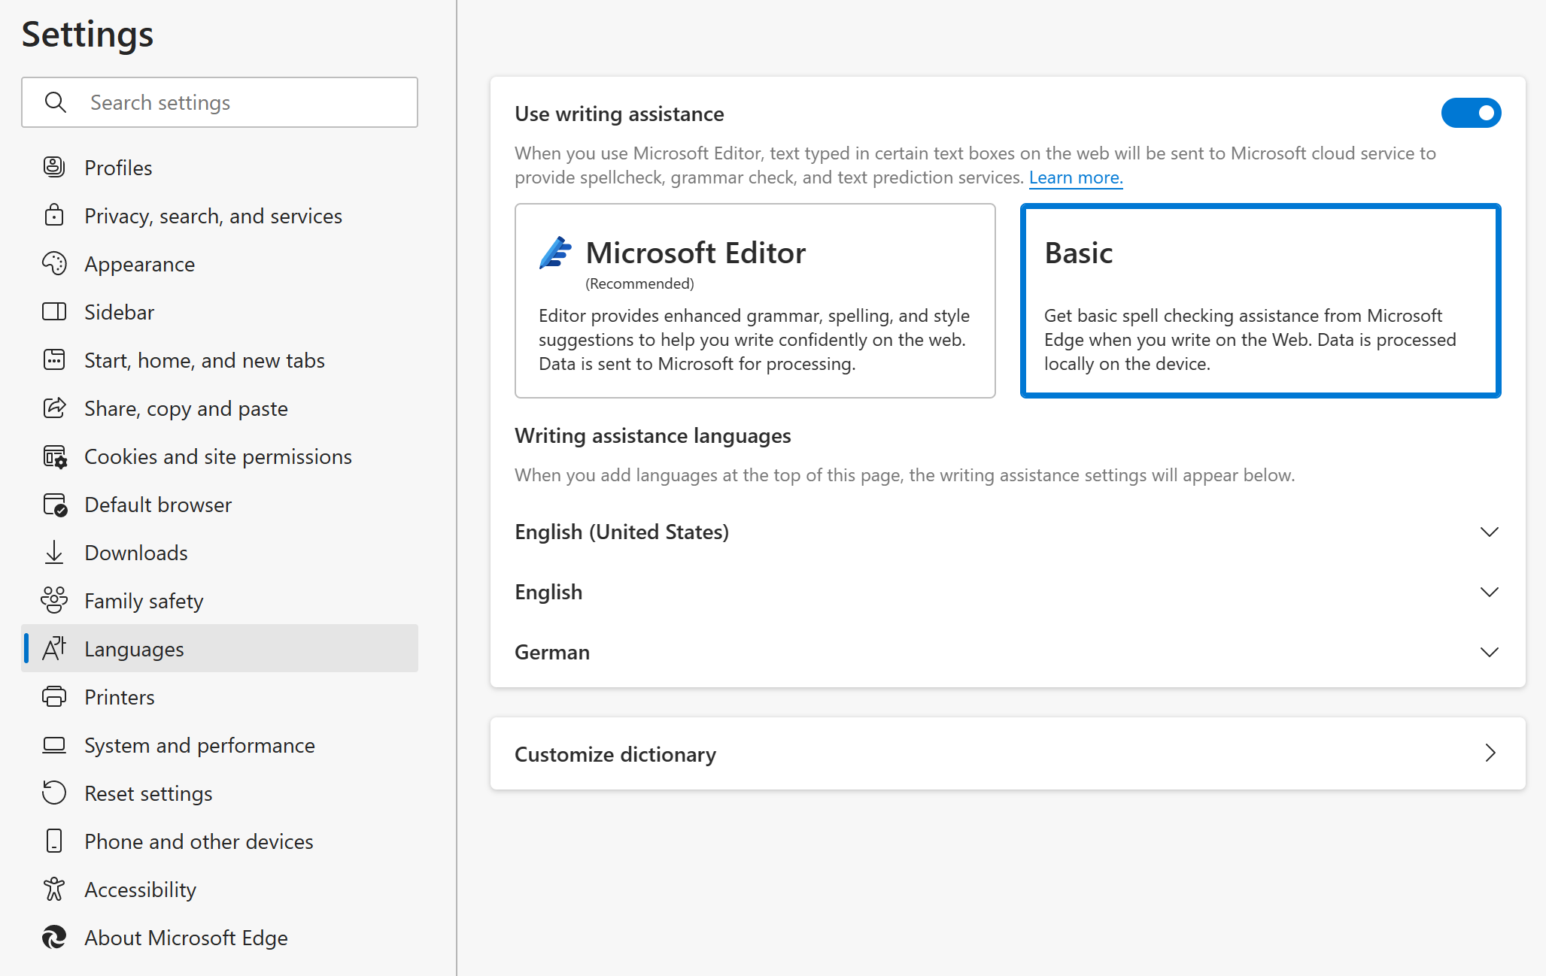
Task: Go to Downloads settings
Action: (x=220, y=552)
